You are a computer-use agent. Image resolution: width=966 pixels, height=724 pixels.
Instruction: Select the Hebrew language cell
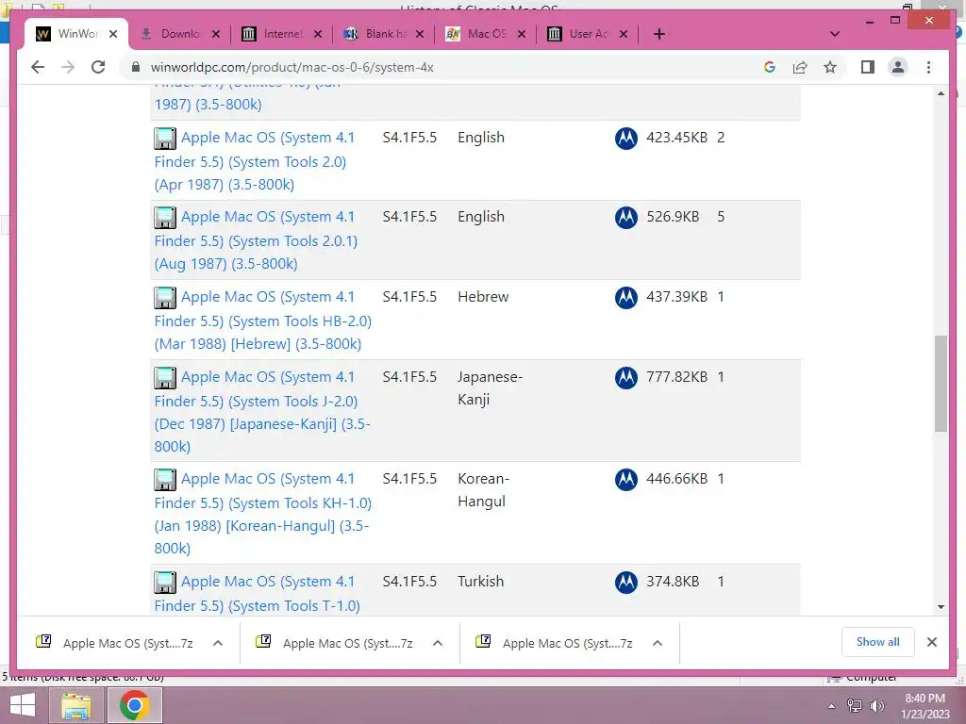pyautogui.click(x=483, y=297)
